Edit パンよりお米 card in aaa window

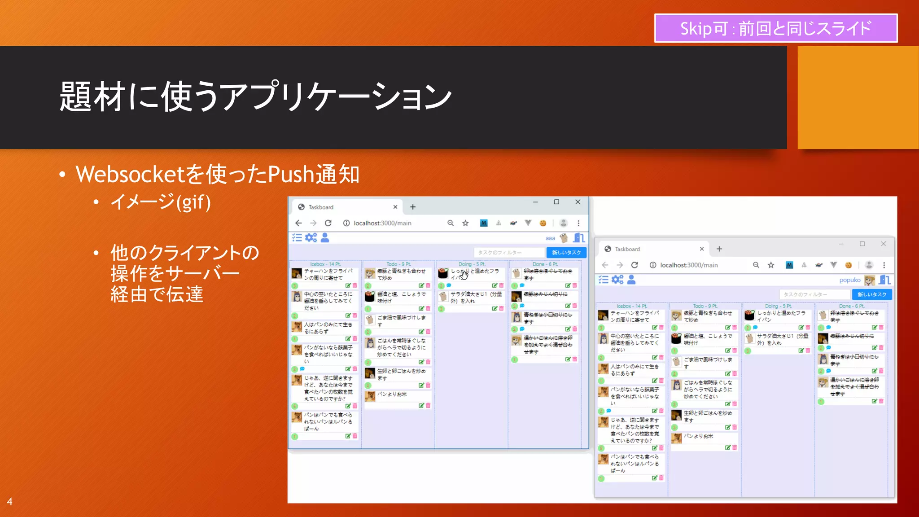[x=421, y=405]
